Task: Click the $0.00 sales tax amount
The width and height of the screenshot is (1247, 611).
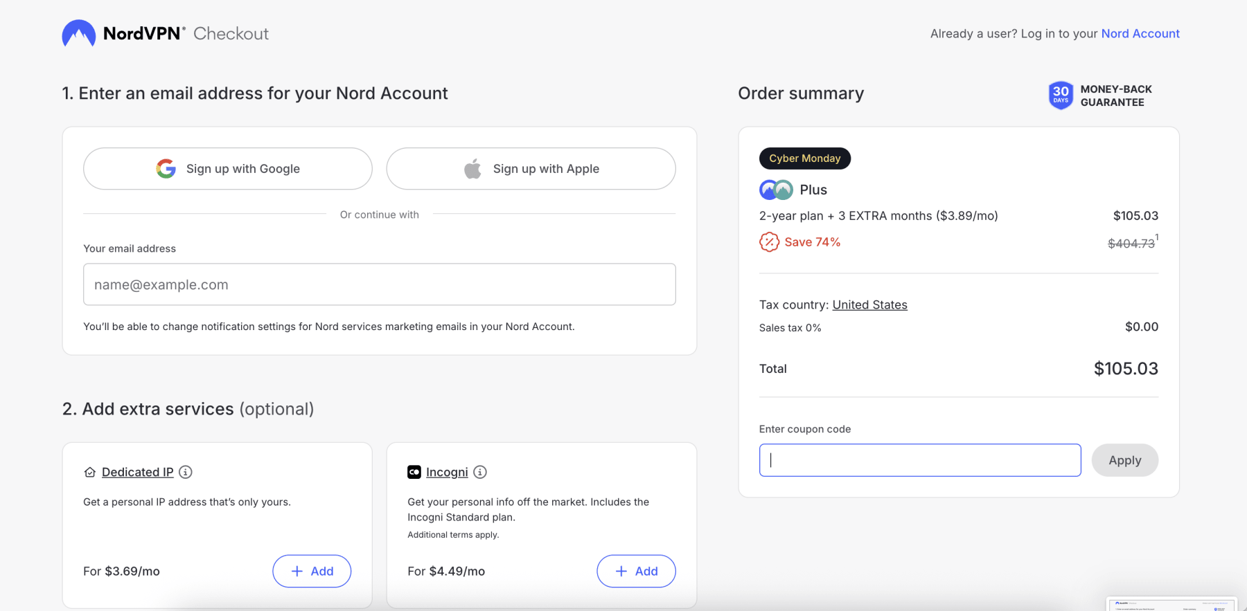Action: tap(1142, 327)
